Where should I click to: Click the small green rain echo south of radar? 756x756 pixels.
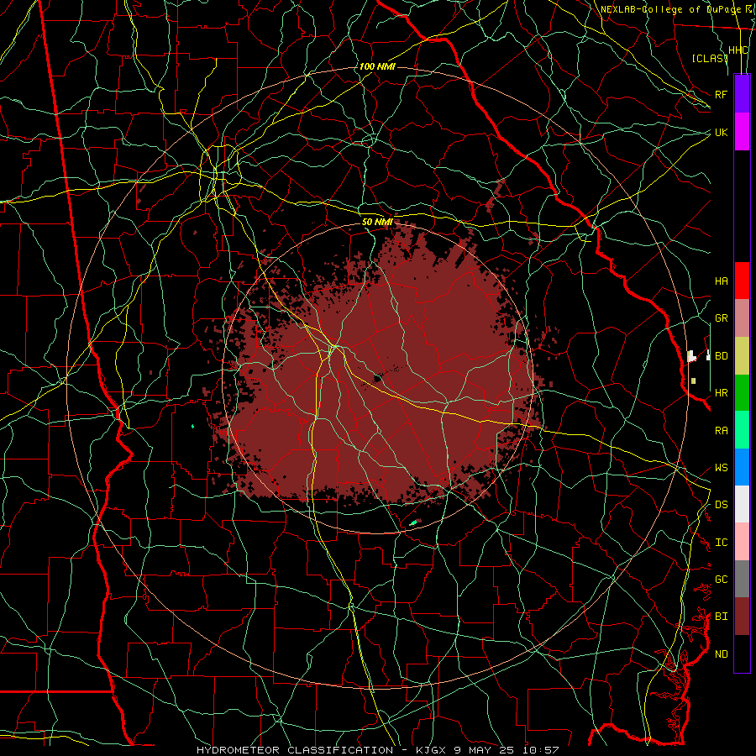pyautogui.click(x=413, y=522)
